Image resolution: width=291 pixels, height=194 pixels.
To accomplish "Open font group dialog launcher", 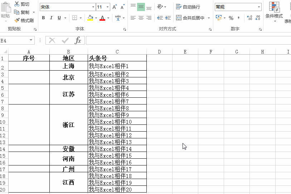I will [x=125, y=29].
